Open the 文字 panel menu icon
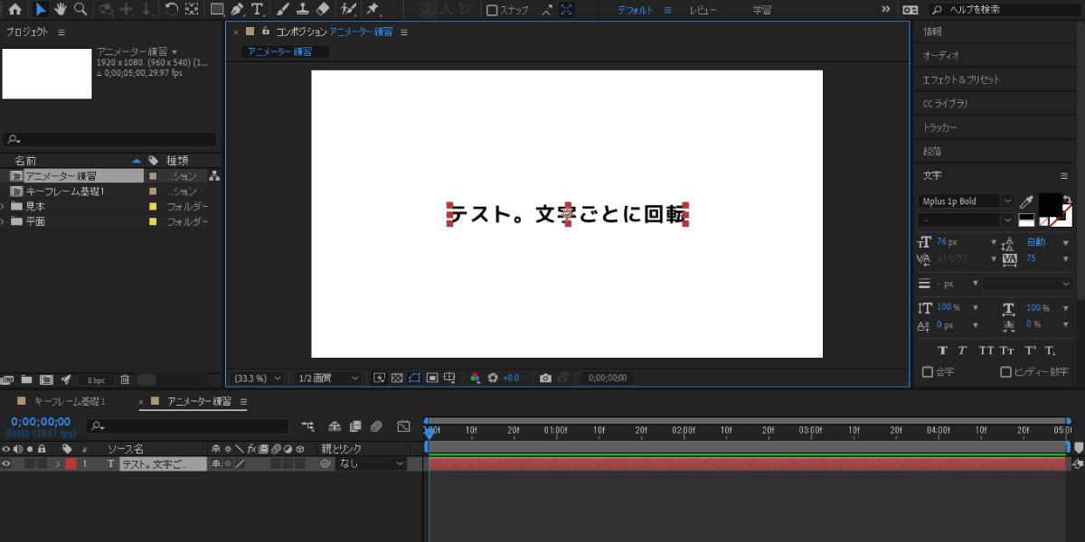The height and width of the screenshot is (542, 1085). [x=1064, y=175]
